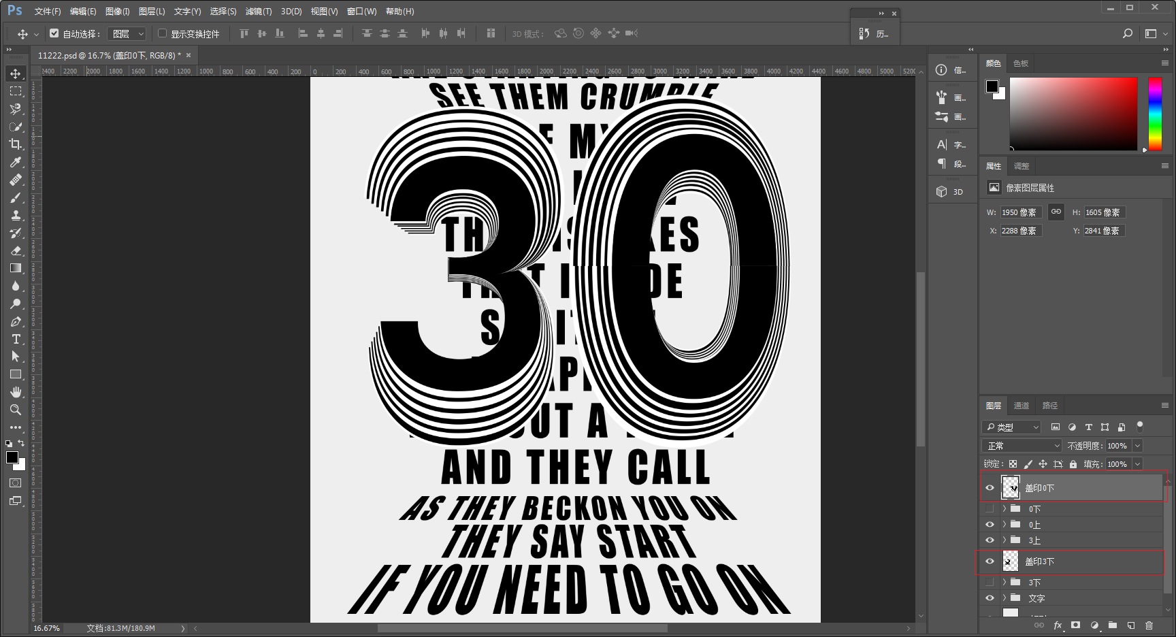Switch to the 通道 tab
This screenshot has width=1176, height=637.
pos(1022,406)
